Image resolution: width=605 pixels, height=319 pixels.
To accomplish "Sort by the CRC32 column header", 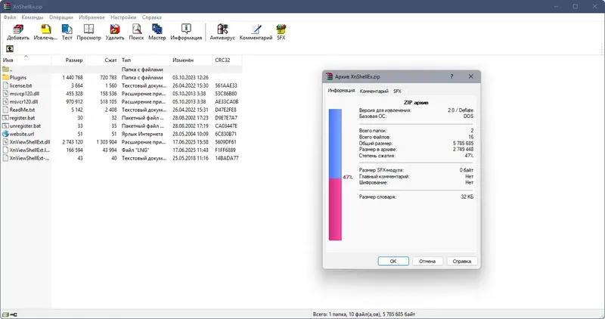I will [x=228, y=60].
